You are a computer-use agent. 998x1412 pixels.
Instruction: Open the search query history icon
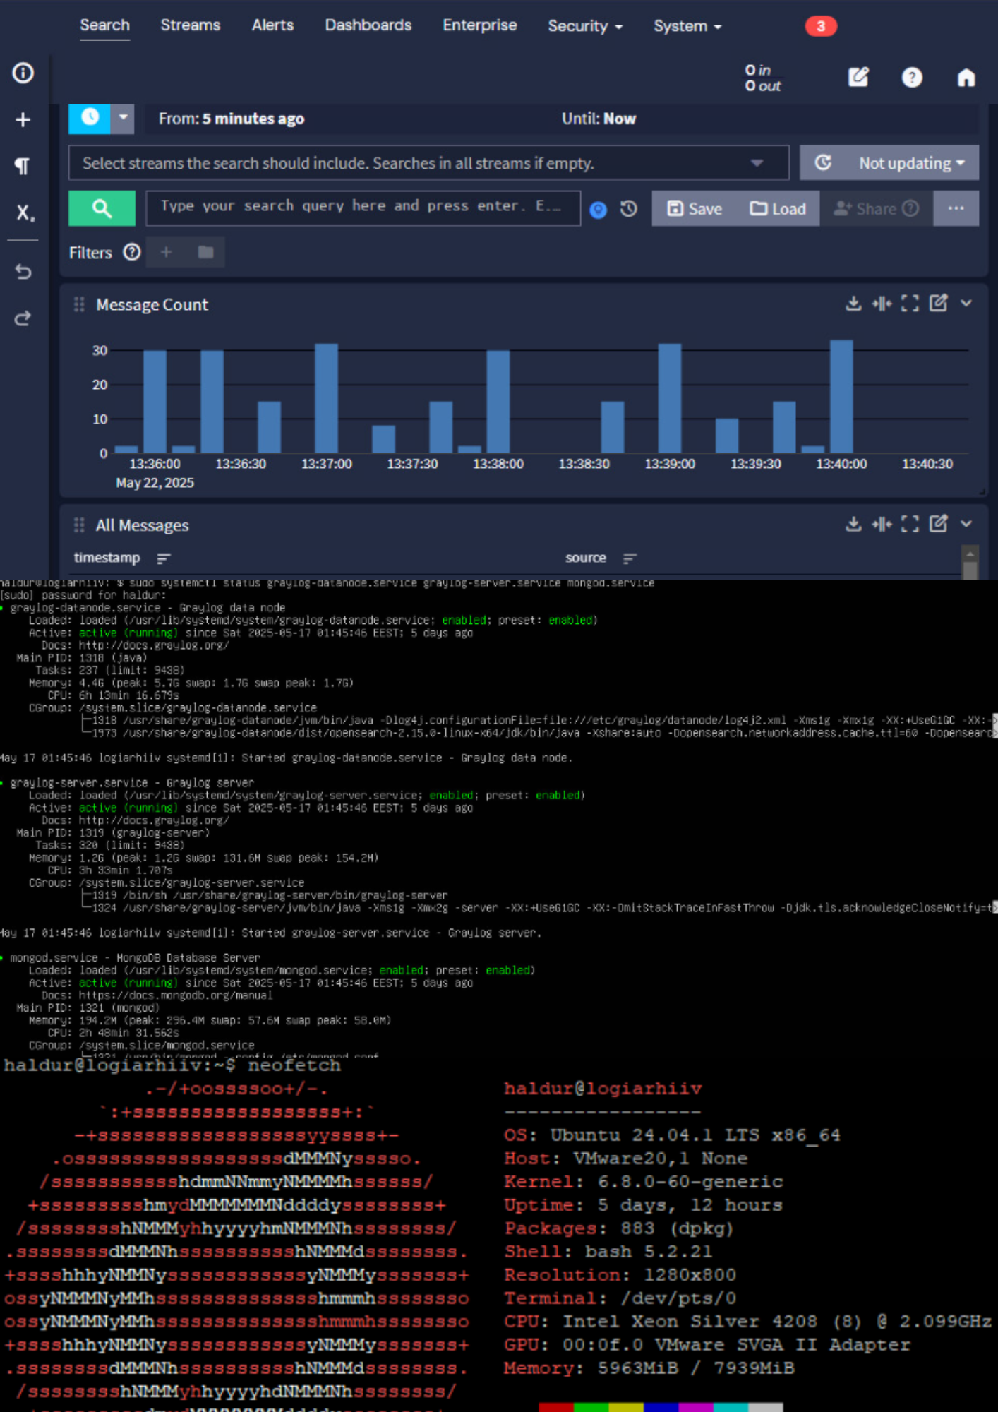tap(628, 209)
